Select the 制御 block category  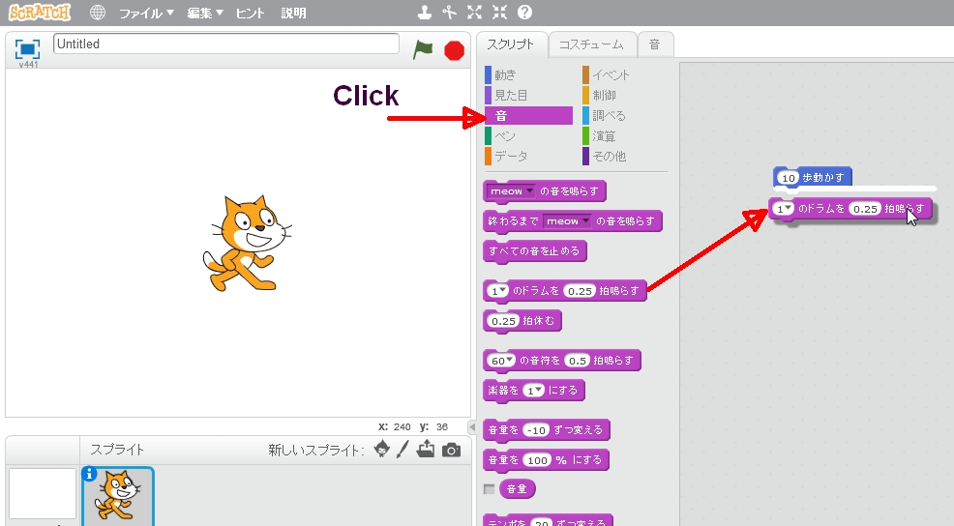(625, 95)
